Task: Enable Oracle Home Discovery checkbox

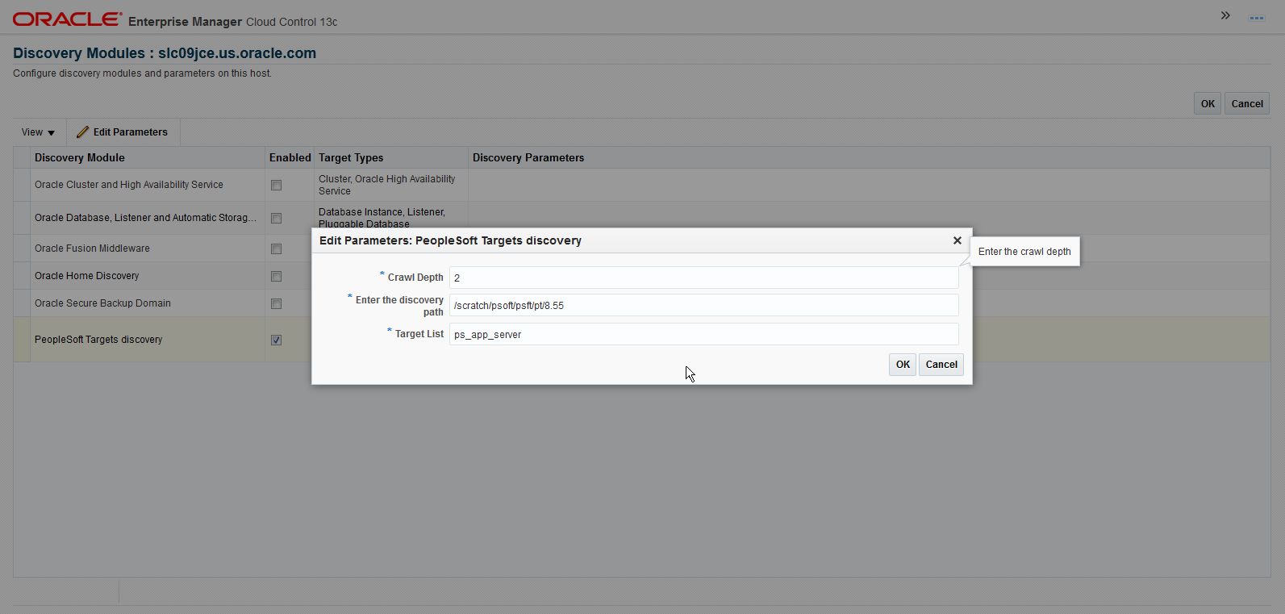Action: tap(276, 276)
